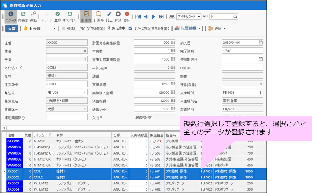
Task: Sort by 名称 column header
Action: (x=83, y=135)
